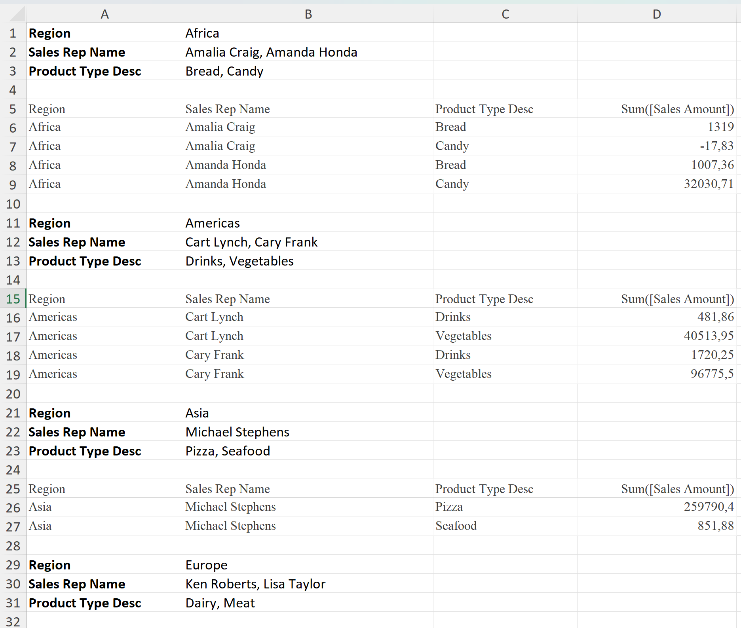The image size is (741, 628).
Task: Select row 15 header
Action: [x=13, y=299]
